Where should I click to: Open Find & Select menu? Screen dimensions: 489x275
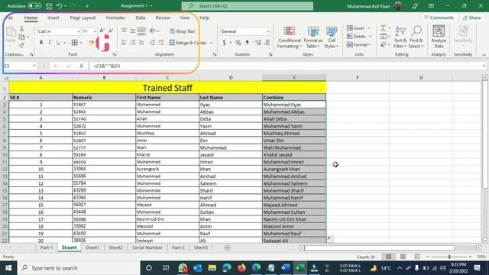tap(416, 37)
